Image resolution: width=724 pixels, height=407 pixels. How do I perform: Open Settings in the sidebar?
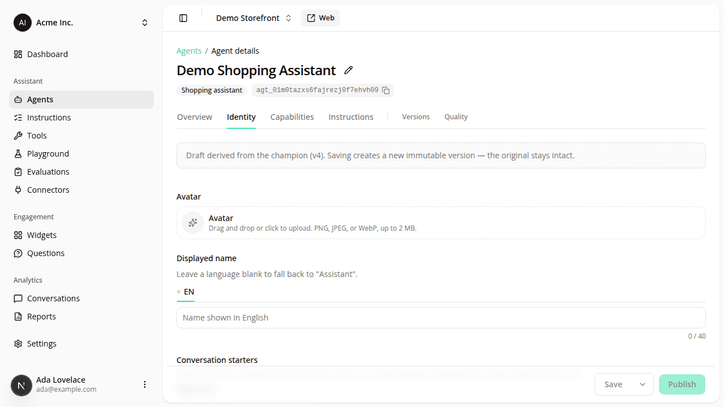81,344
